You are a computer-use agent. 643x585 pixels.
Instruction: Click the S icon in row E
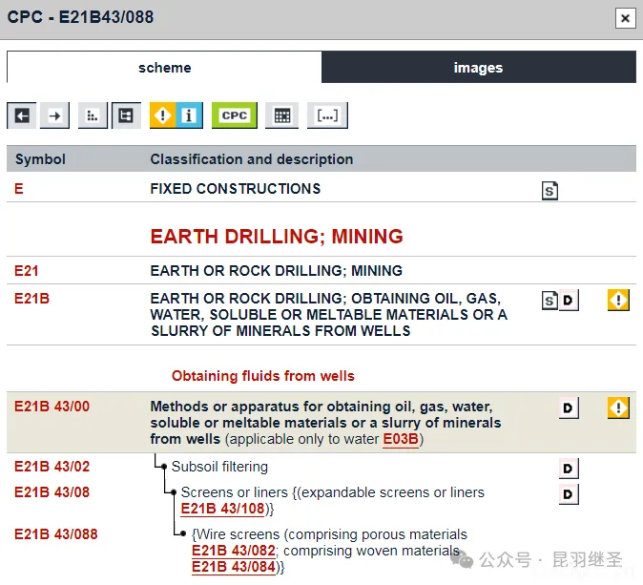point(550,191)
